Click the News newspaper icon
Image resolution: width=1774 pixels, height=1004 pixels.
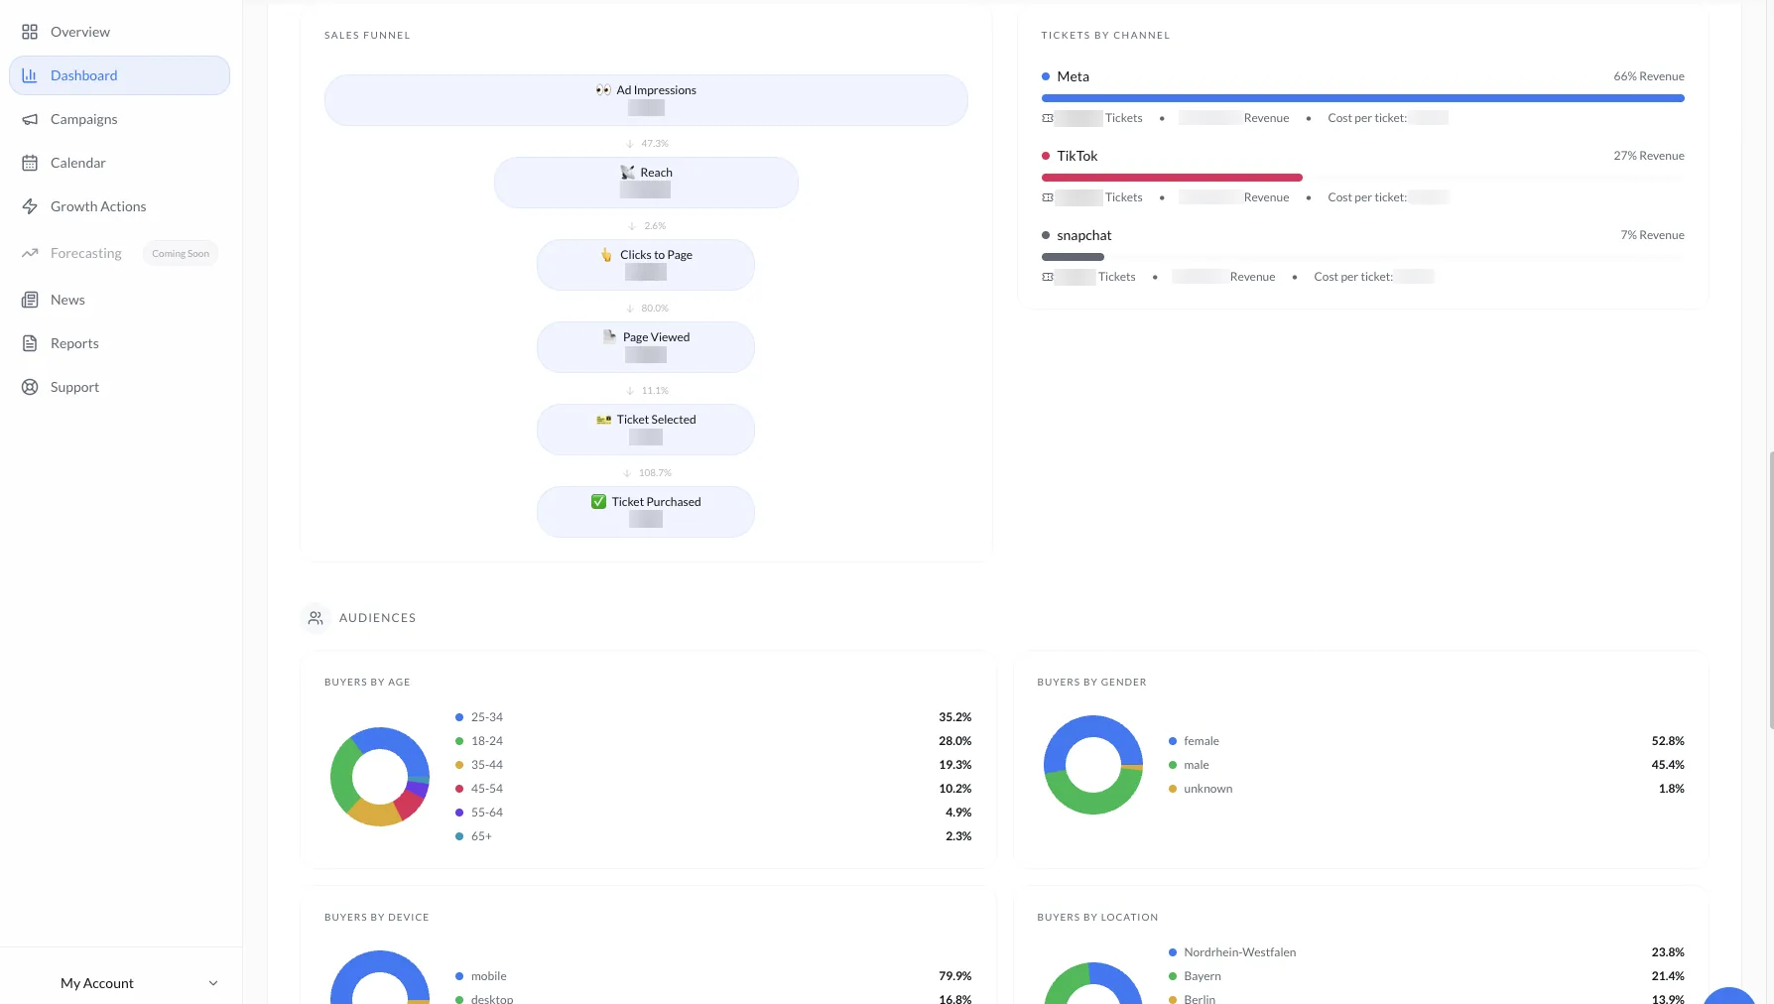pyautogui.click(x=30, y=300)
